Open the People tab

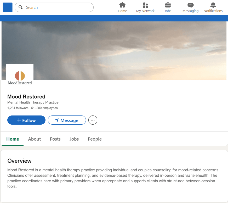click(x=95, y=139)
